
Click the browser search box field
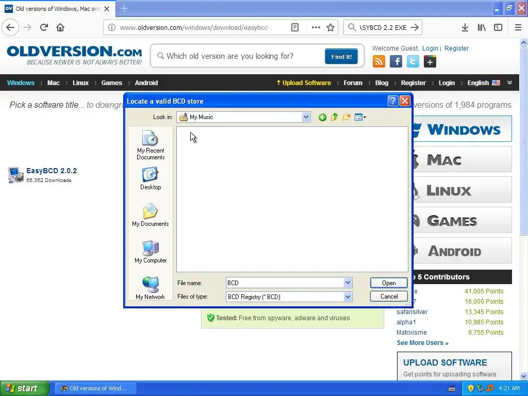(383, 28)
